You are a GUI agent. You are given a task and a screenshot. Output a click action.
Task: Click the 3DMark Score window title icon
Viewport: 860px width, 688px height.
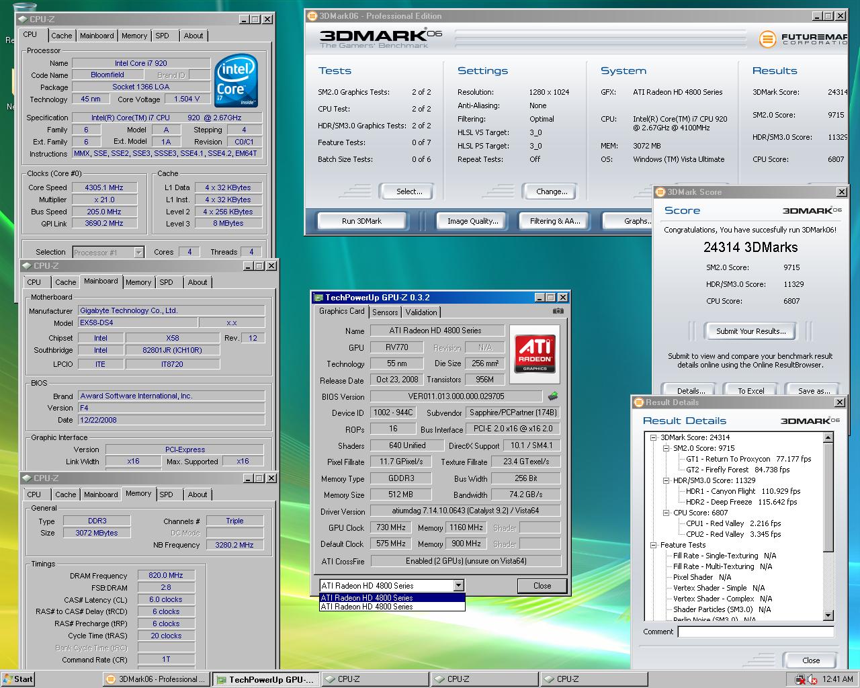(x=660, y=192)
